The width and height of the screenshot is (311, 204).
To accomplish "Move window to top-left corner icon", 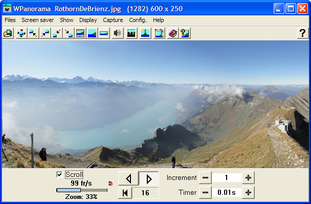I will click(33, 33).
